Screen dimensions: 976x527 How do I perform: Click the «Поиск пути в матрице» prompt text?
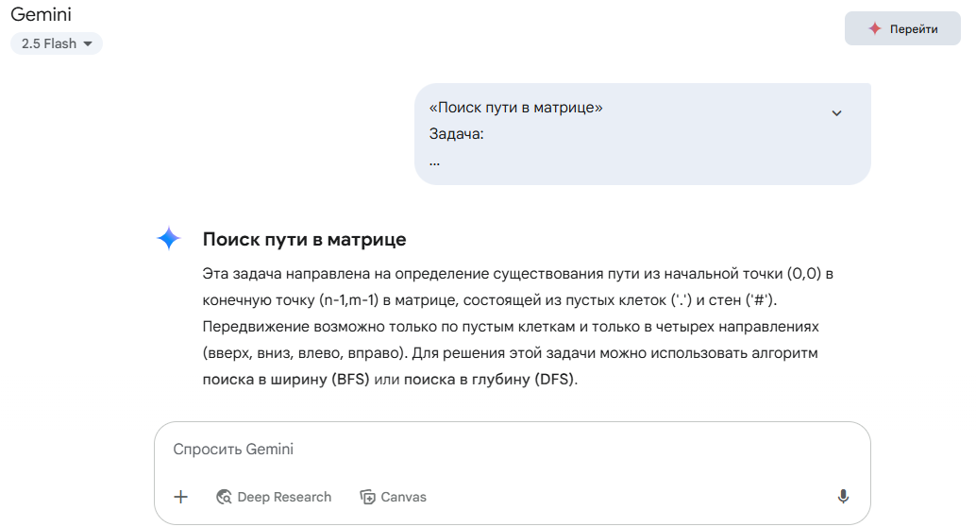tap(515, 108)
